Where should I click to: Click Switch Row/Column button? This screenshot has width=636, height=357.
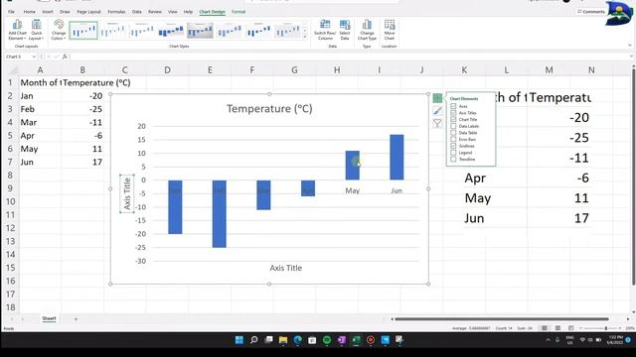325,30
